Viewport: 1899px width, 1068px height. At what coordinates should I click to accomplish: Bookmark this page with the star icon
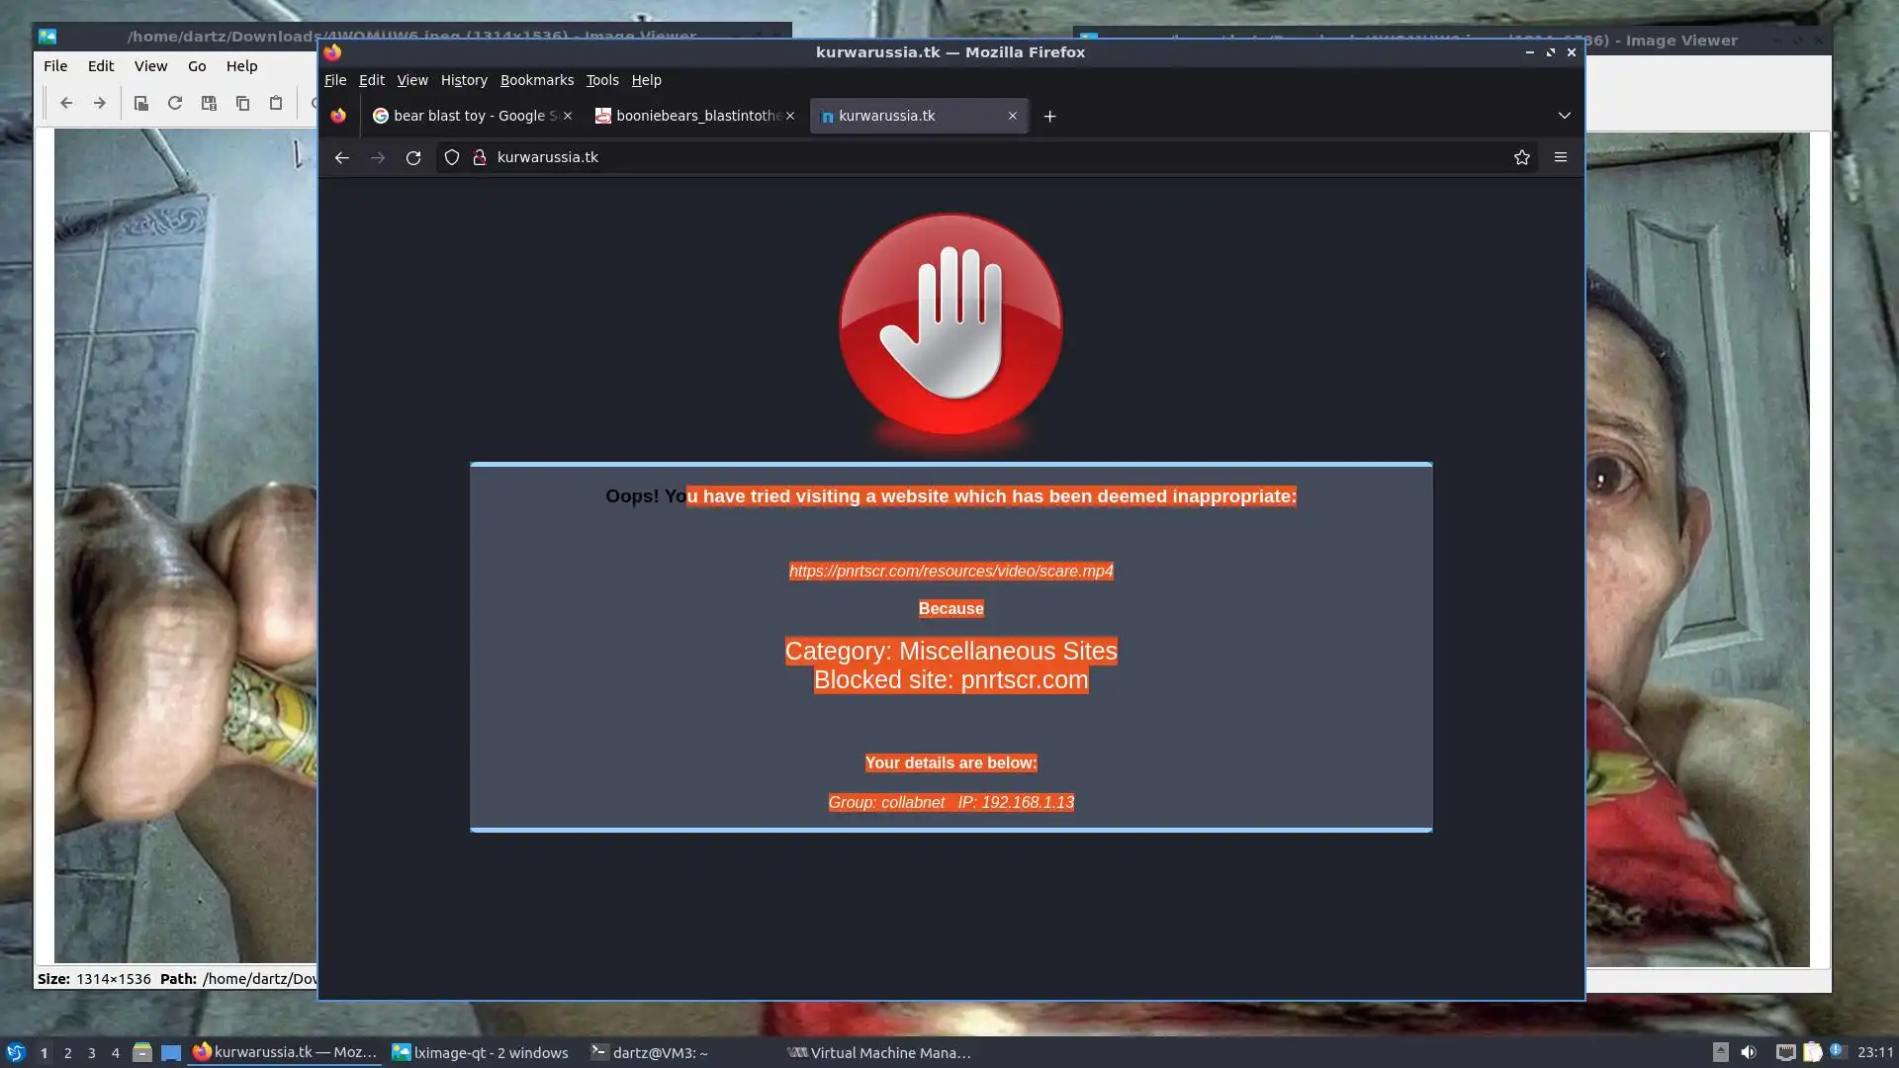pyautogui.click(x=1521, y=157)
